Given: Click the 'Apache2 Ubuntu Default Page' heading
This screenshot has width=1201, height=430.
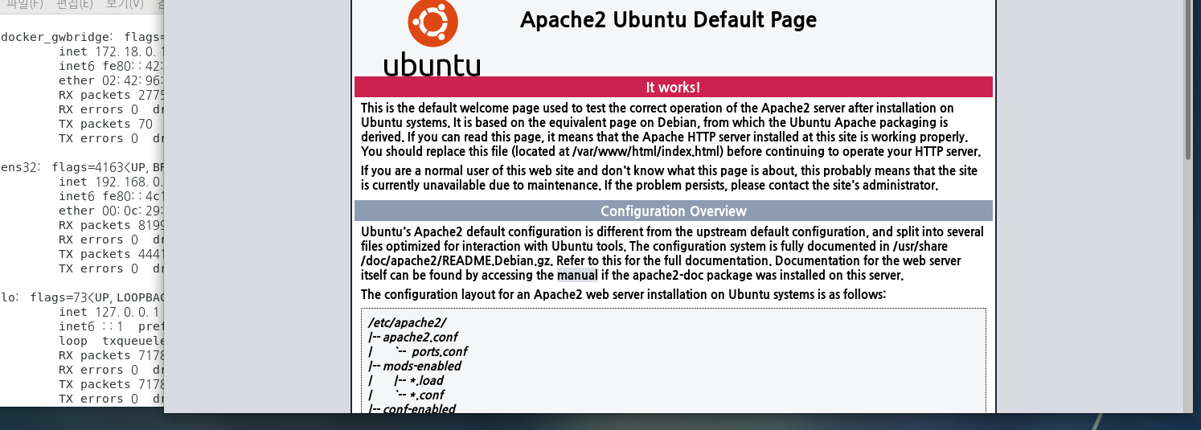Looking at the screenshot, I should click(x=668, y=20).
